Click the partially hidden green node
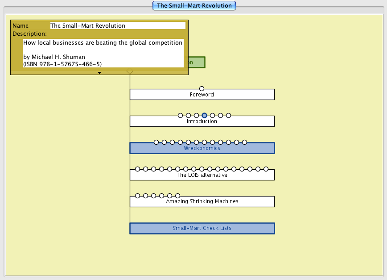 click(x=196, y=63)
